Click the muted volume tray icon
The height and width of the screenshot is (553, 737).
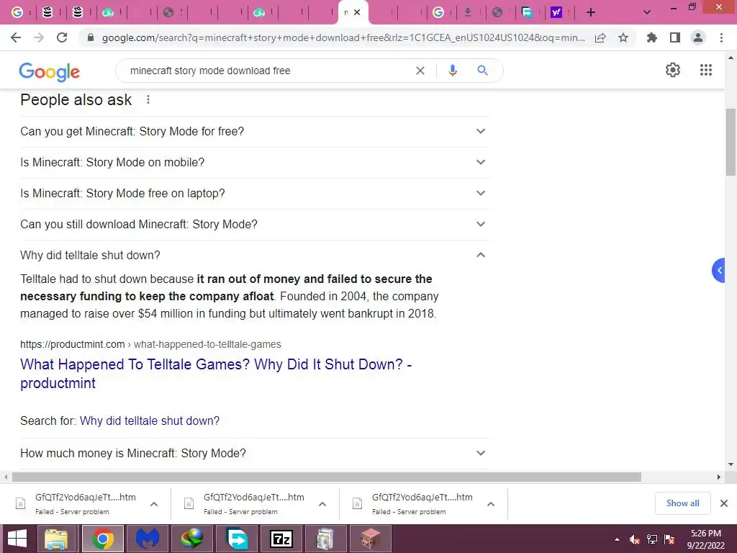(x=635, y=539)
